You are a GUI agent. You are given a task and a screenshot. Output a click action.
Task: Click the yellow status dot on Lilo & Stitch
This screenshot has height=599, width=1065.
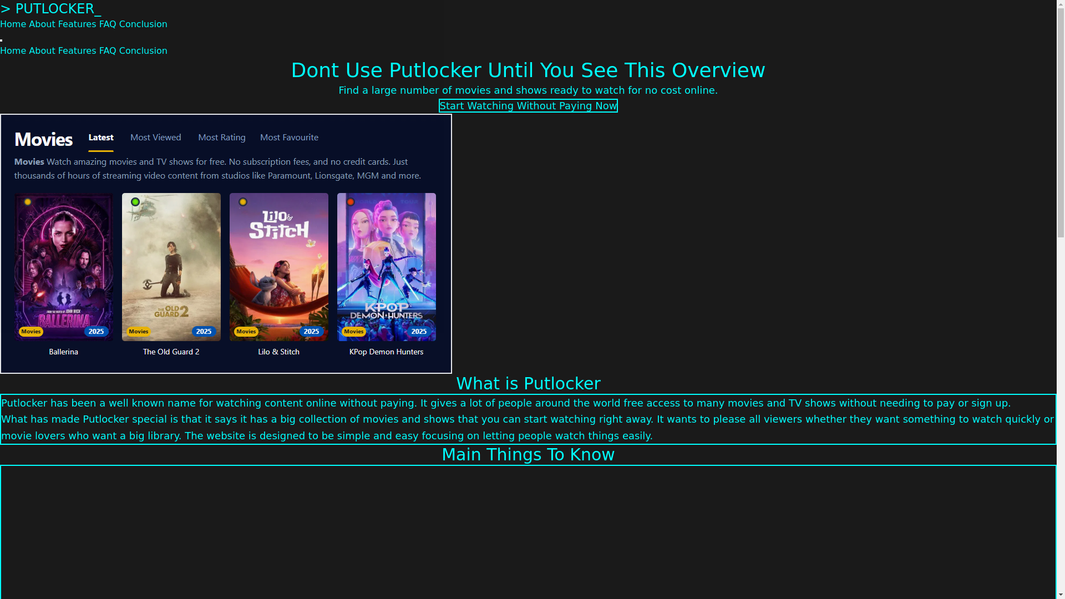pyautogui.click(x=243, y=202)
